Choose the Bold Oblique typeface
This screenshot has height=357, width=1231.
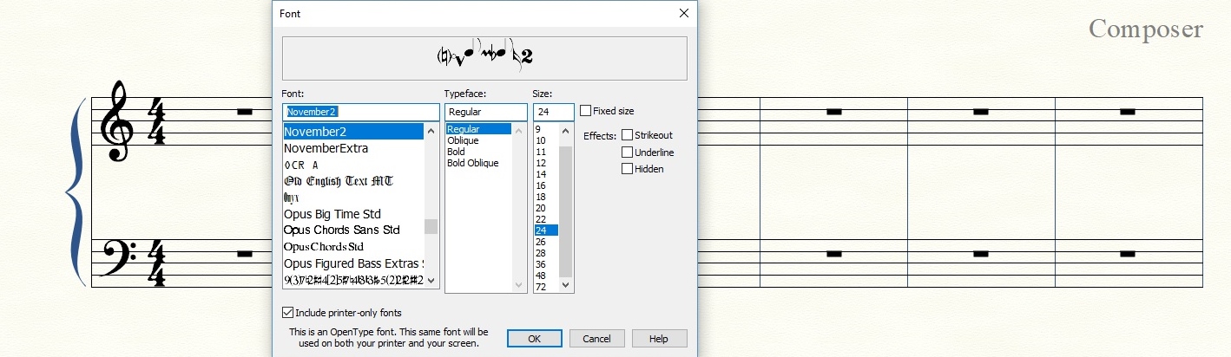pyautogui.click(x=473, y=163)
